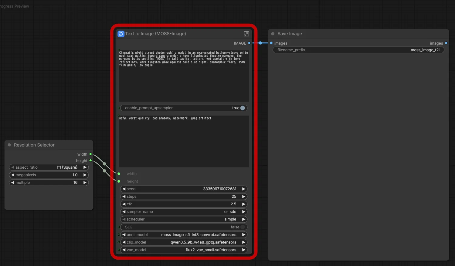Click the Text to Image (MOSS-Image) title

tap(156, 34)
